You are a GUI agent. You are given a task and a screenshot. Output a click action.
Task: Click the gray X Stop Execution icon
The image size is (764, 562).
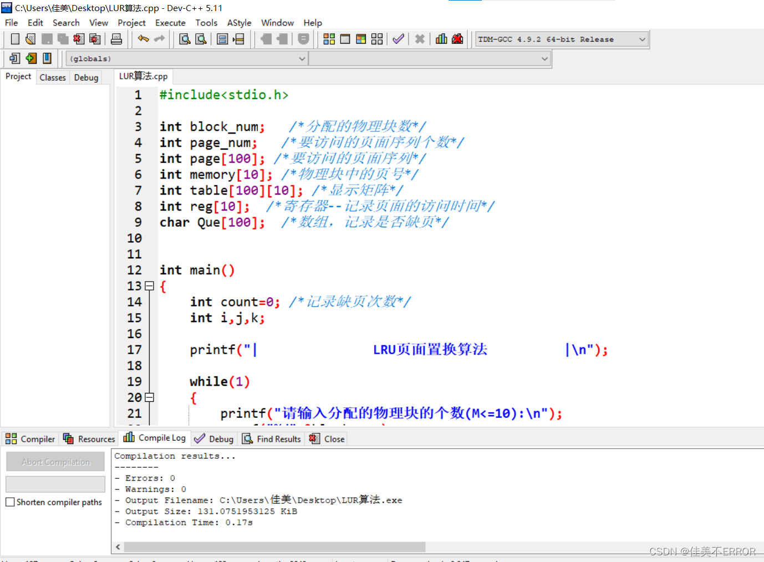[420, 39]
